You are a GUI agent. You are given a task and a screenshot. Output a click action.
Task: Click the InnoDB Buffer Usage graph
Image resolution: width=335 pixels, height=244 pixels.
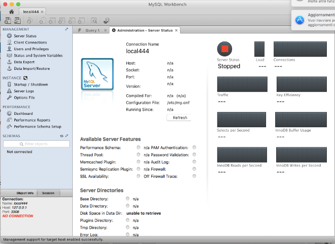301,120
